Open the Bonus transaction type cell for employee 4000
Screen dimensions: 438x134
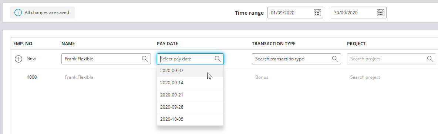pyautogui.click(x=262, y=77)
